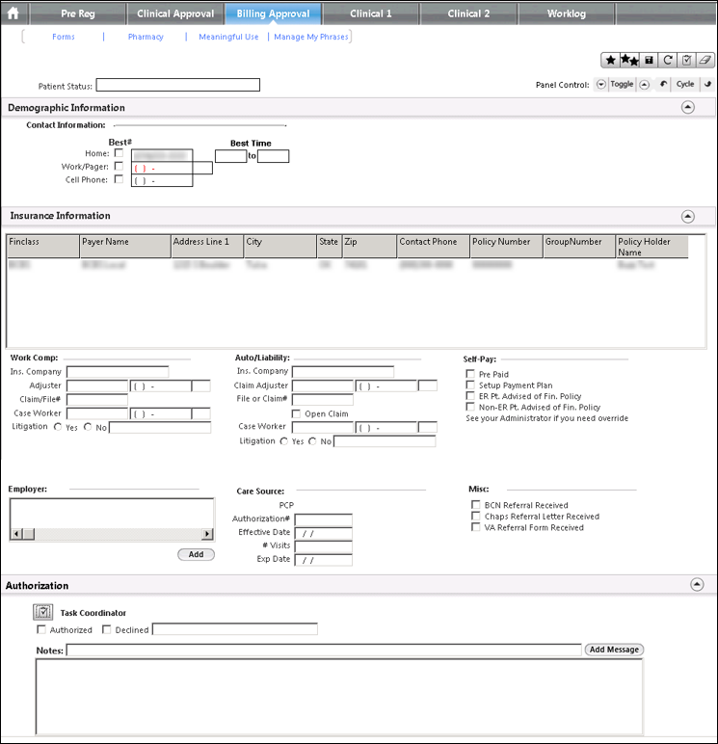Click the Care Source Effective Date field

point(323,533)
